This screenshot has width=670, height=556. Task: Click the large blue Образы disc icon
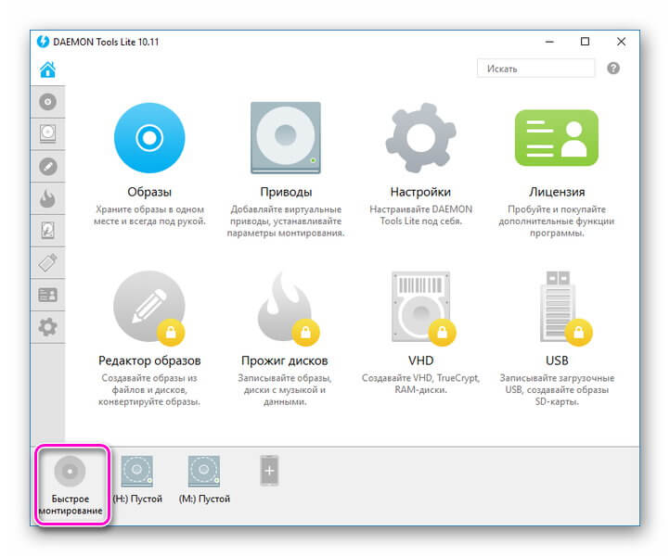(149, 138)
